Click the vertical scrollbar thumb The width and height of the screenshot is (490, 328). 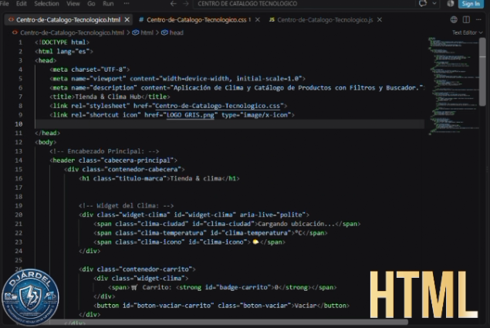pyautogui.click(x=482, y=72)
